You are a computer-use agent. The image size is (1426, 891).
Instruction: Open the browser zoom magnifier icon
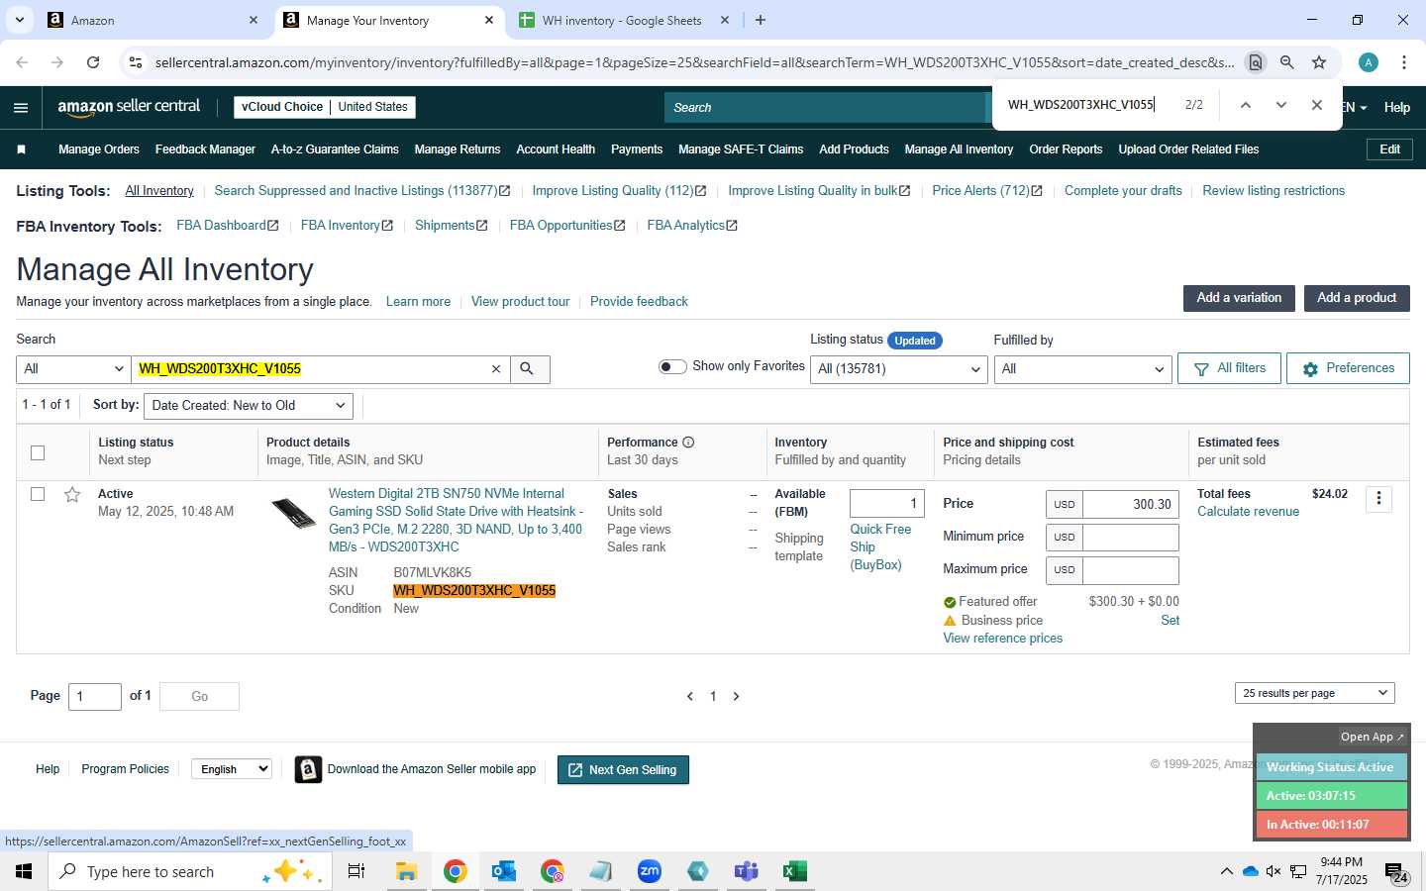point(1286,62)
